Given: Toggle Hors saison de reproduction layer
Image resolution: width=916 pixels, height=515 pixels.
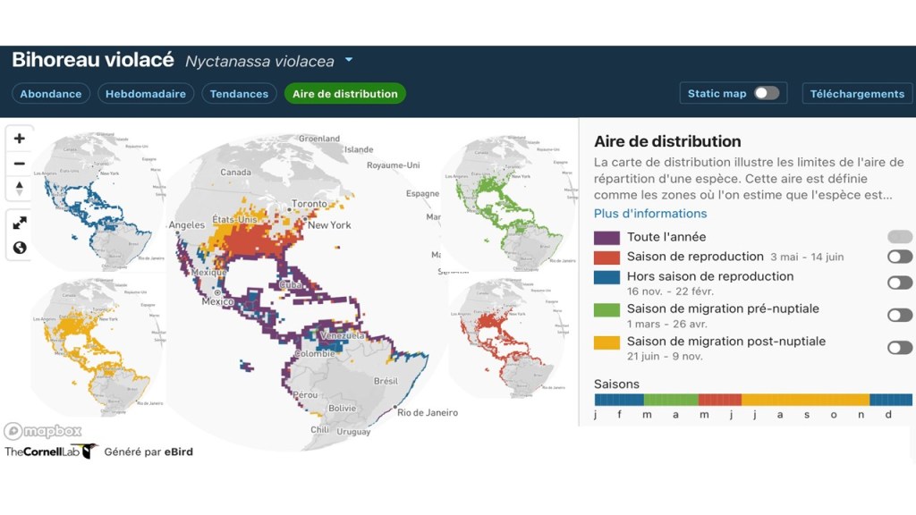Looking at the screenshot, I should click(x=899, y=283).
